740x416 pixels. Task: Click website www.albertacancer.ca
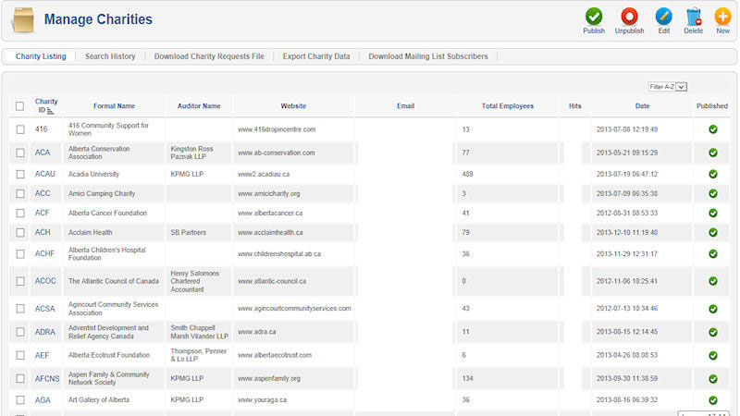270,214
